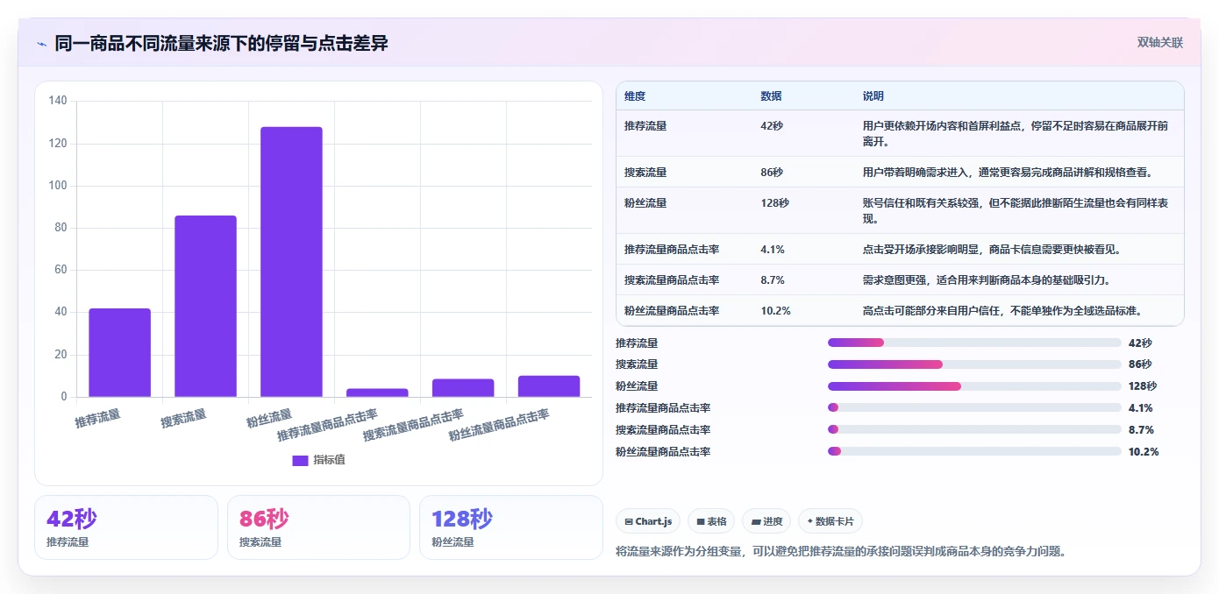Click the 搜索流量商品点击率 bar in the chart
This screenshot has height=594, width=1219.
[x=463, y=388]
